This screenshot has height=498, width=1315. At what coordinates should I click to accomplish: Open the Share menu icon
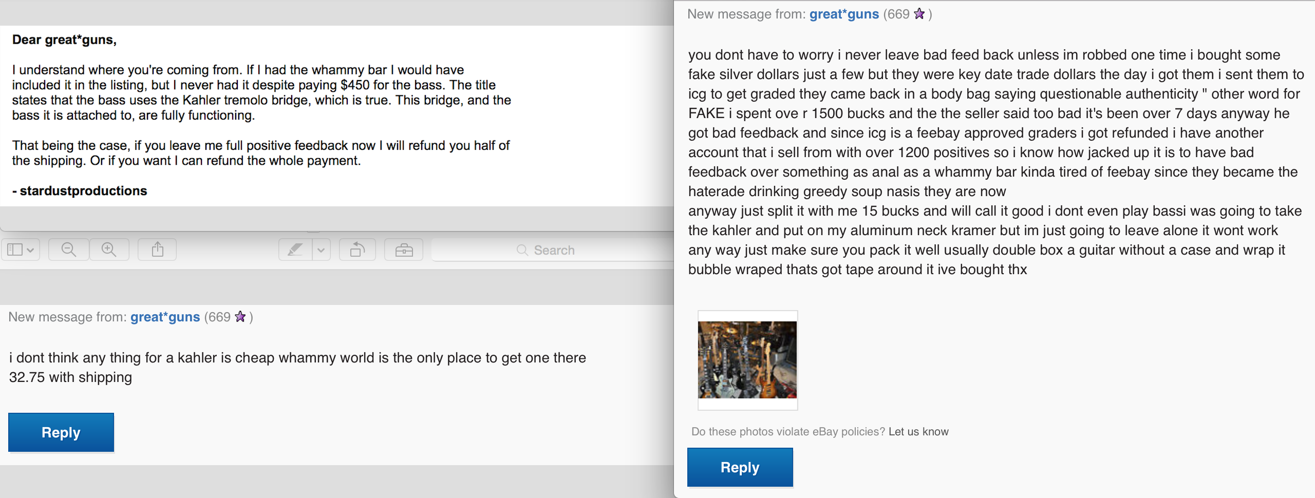pyautogui.click(x=157, y=250)
